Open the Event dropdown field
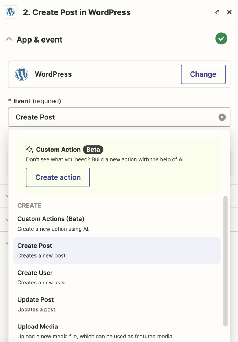Image resolution: width=238 pixels, height=342 pixels. [119, 117]
